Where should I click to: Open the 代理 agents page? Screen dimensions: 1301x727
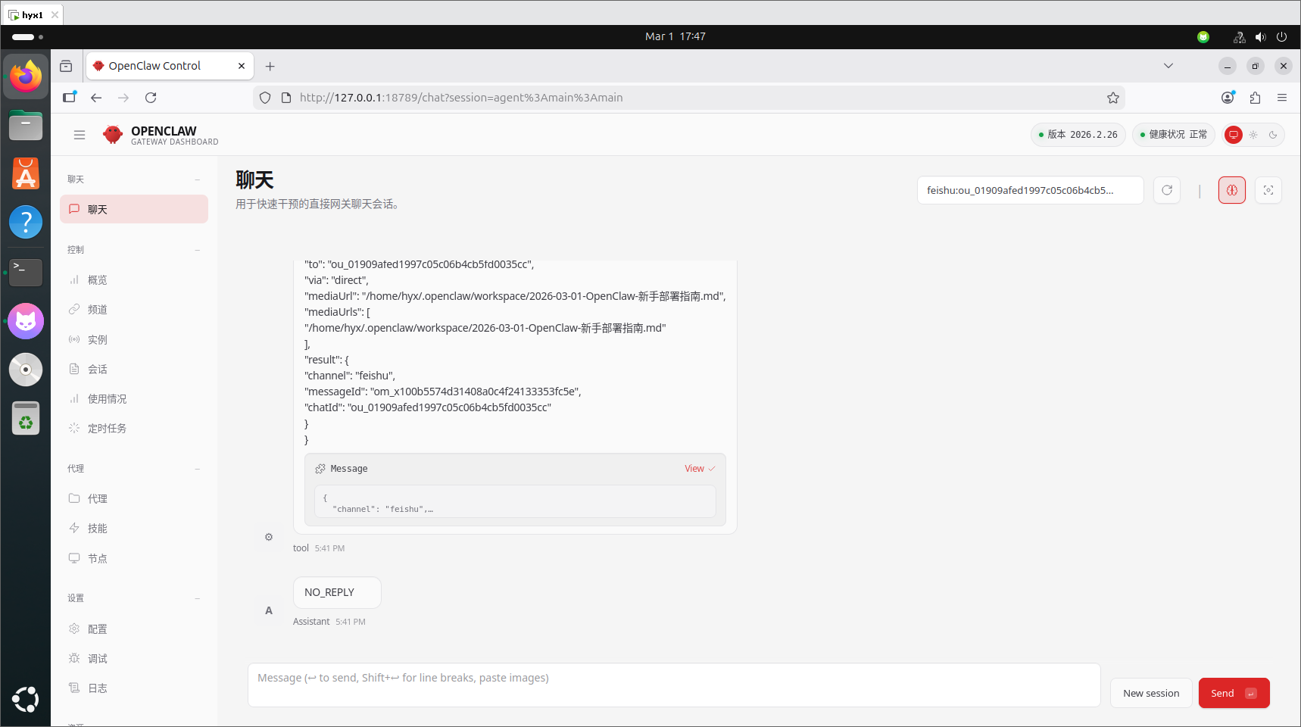coord(134,498)
